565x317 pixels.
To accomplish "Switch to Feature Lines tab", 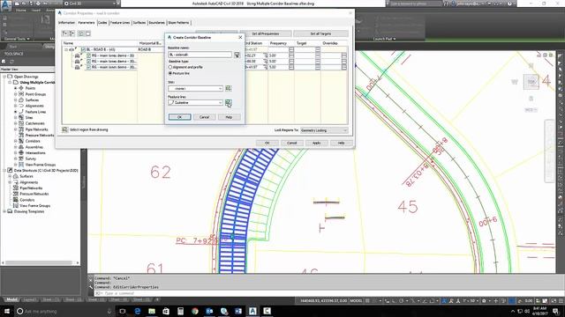I will 120,23.
